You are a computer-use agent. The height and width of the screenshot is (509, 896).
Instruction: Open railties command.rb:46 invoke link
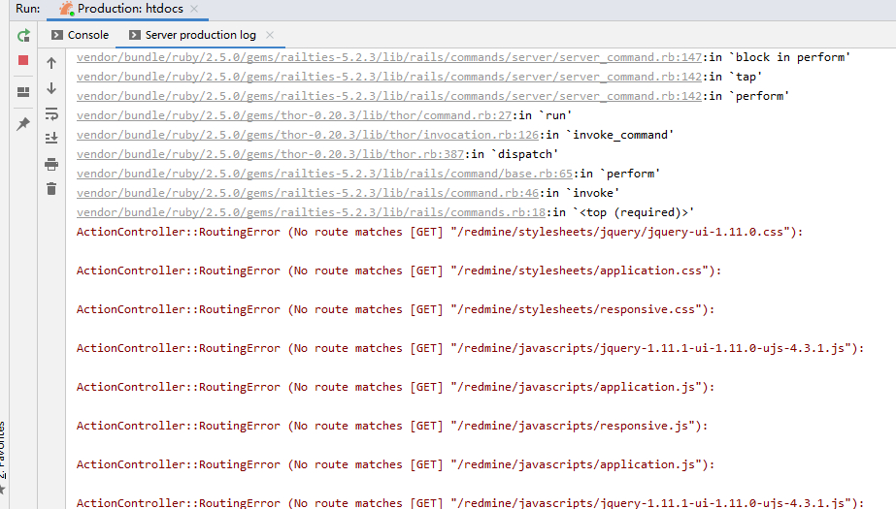pyautogui.click(x=308, y=193)
